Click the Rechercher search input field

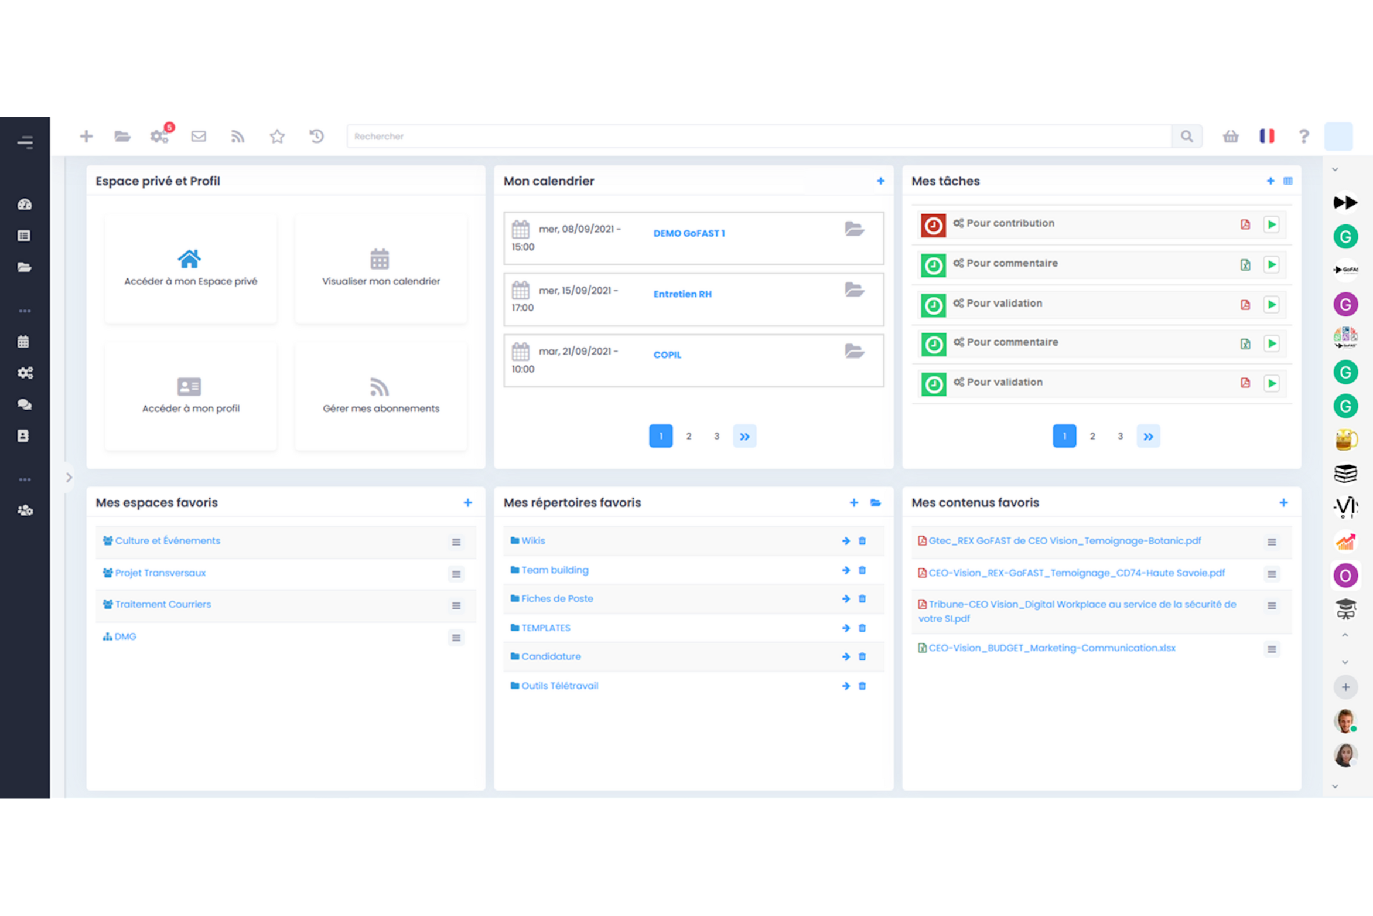tap(759, 137)
